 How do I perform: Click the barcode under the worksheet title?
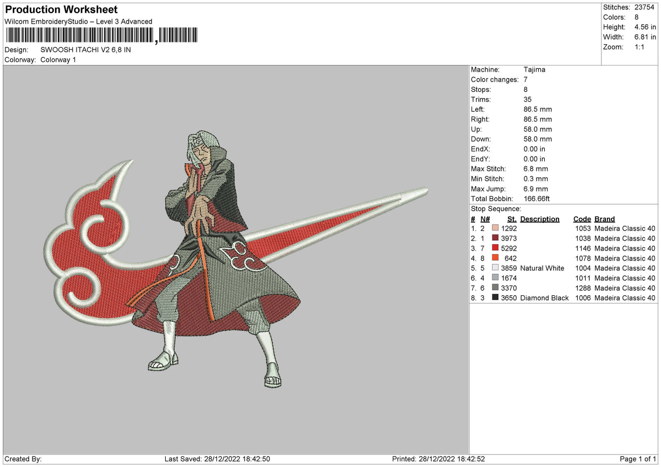[x=101, y=36]
